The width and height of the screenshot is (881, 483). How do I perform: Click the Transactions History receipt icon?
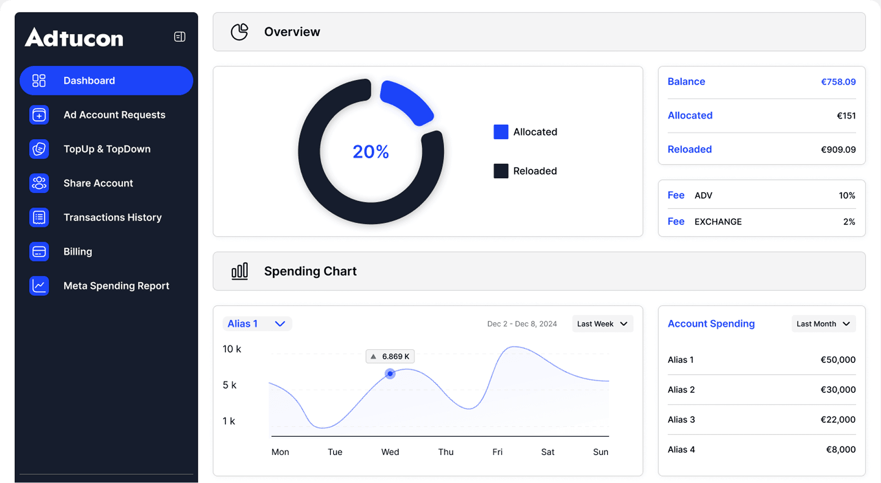[x=39, y=217]
